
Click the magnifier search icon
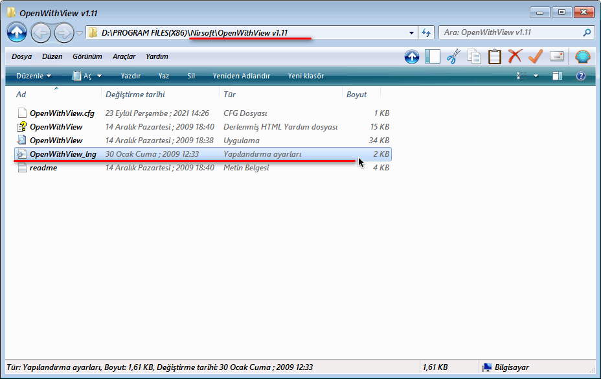pos(587,32)
